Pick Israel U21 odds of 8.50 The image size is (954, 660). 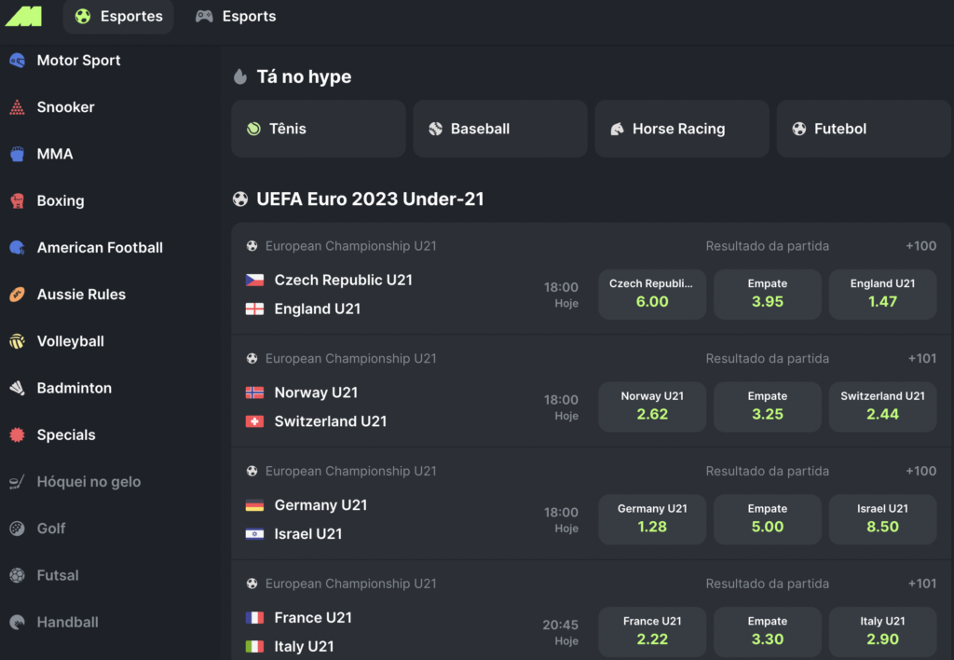[882, 519]
